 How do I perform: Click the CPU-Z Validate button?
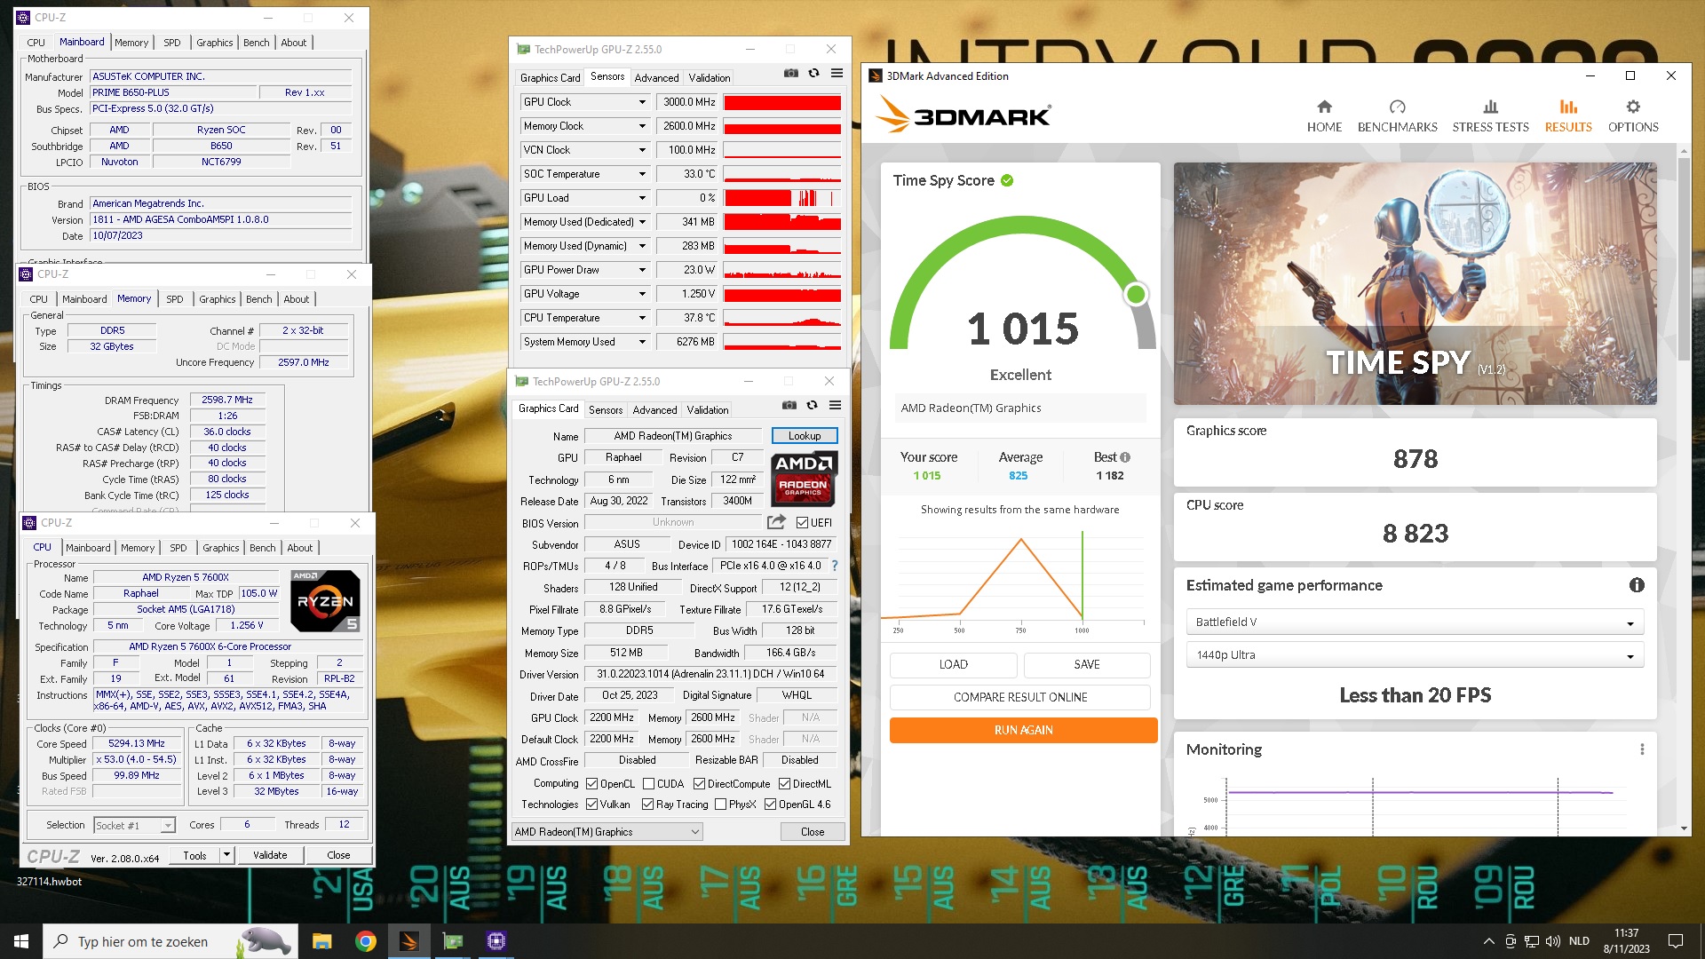(x=270, y=855)
